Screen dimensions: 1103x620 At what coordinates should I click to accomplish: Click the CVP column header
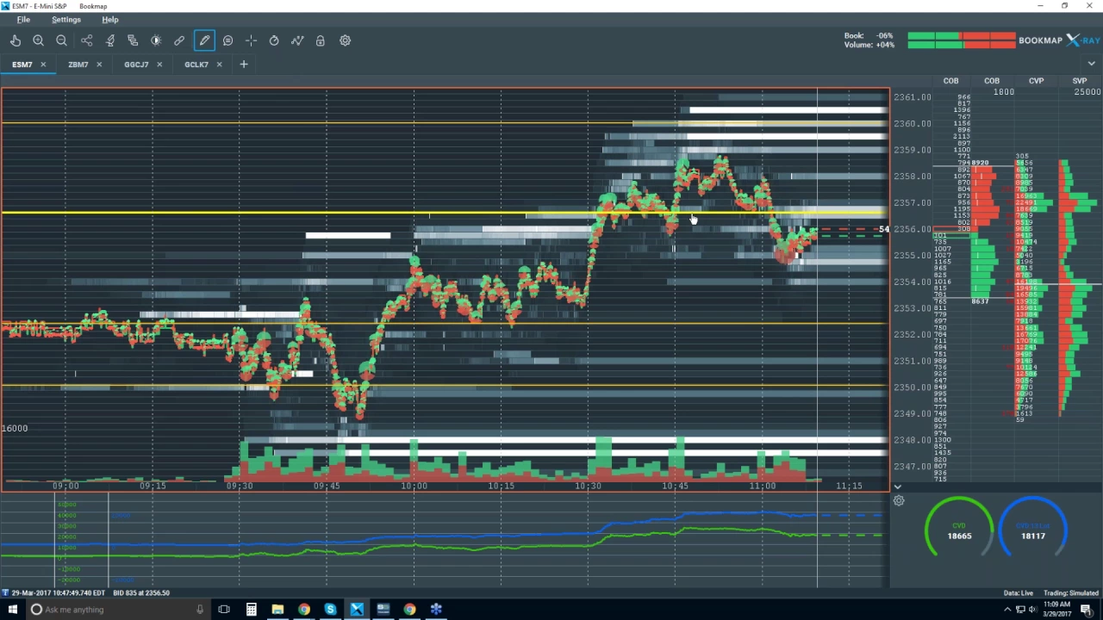pos(1036,81)
